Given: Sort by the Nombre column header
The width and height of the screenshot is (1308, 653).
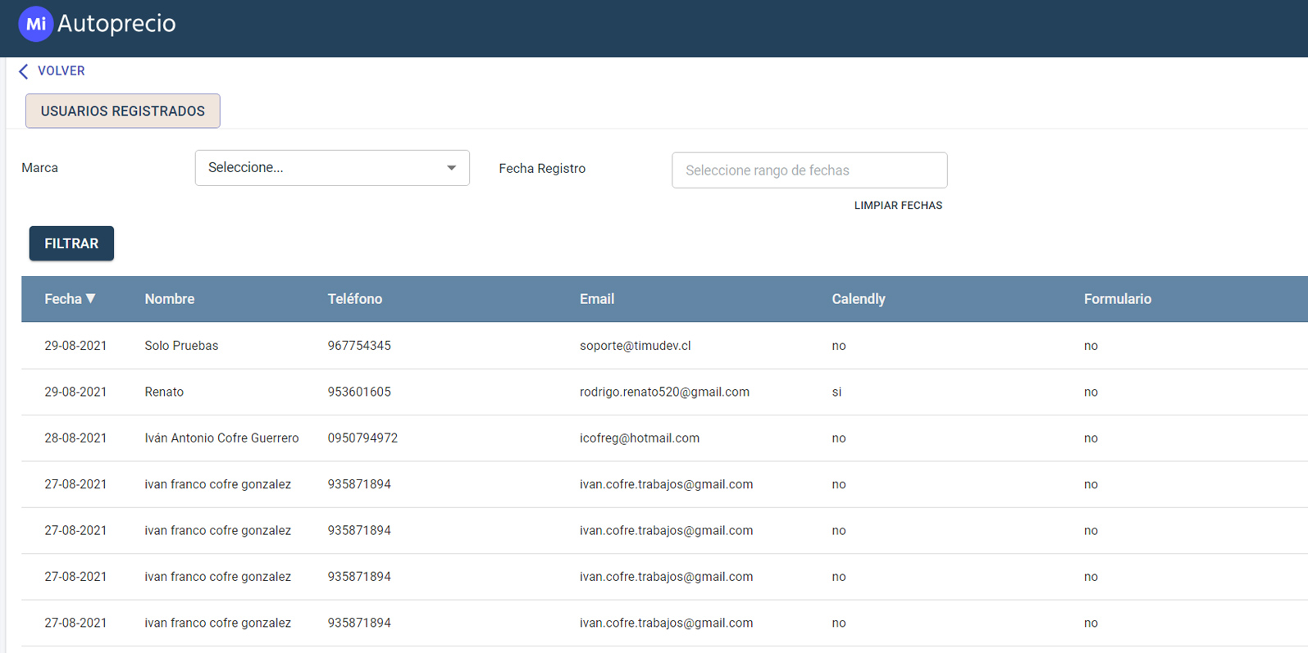Looking at the screenshot, I should [169, 299].
